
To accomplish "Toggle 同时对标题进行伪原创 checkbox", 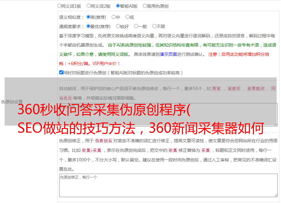I will point(61,72).
